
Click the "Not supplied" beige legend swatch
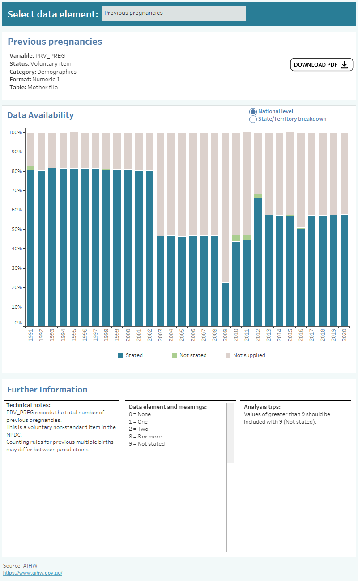click(229, 355)
